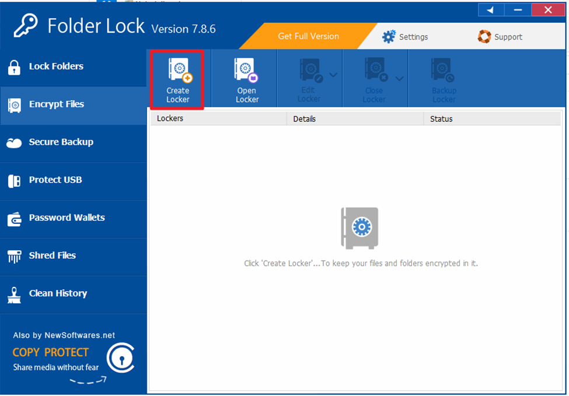Open Shred Files section
This screenshot has height=396, width=569.
point(74,257)
